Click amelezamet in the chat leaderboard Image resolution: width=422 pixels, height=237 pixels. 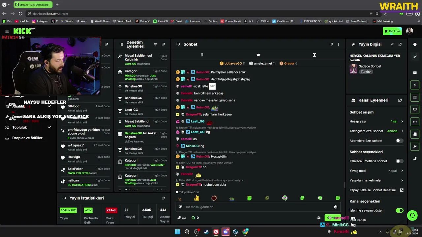point(263,64)
